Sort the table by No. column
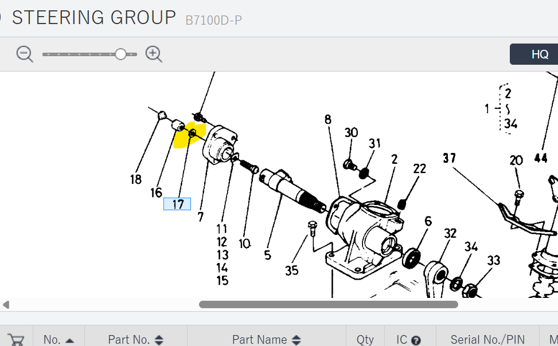Viewport: 558px width, 346px height. (x=58, y=340)
